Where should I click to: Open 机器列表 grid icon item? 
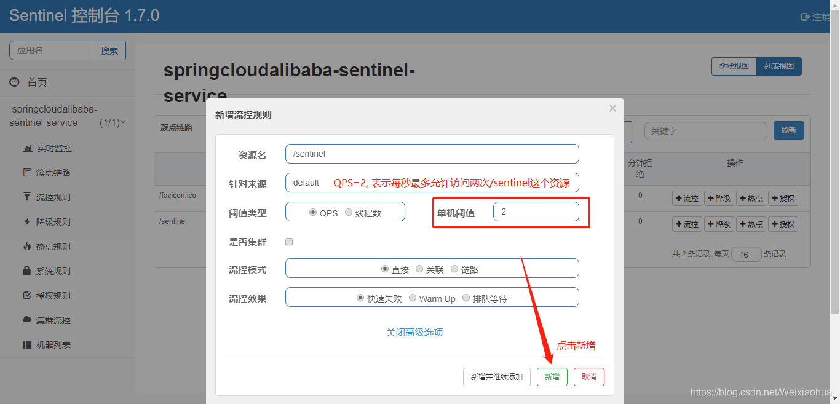click(x=27, y=345)
